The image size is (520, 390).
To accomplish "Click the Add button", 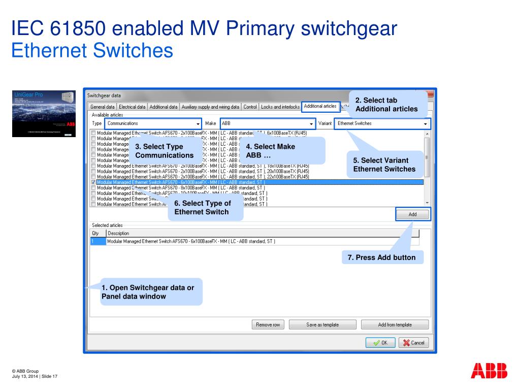I will [x=413, y=214].
